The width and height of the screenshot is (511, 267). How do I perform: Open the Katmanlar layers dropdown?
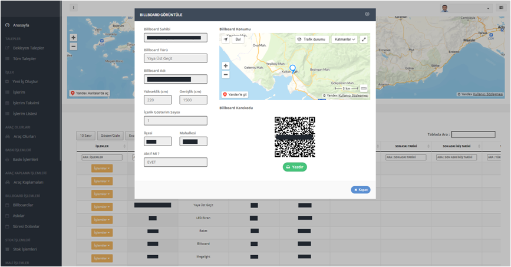(345, 39)
